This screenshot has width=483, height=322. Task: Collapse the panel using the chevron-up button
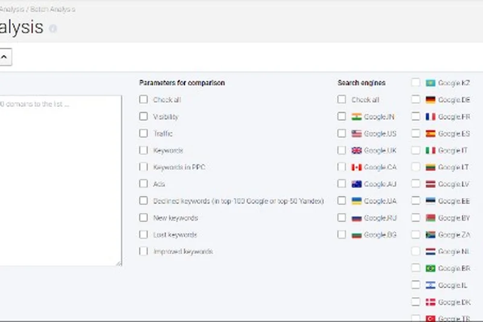pyautogui.click(x=4, y=57)
